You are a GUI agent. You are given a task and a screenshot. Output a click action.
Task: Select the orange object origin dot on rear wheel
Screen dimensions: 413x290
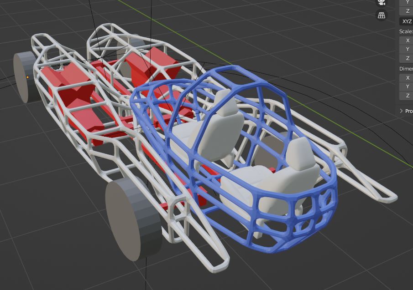[x=27, y=77]
